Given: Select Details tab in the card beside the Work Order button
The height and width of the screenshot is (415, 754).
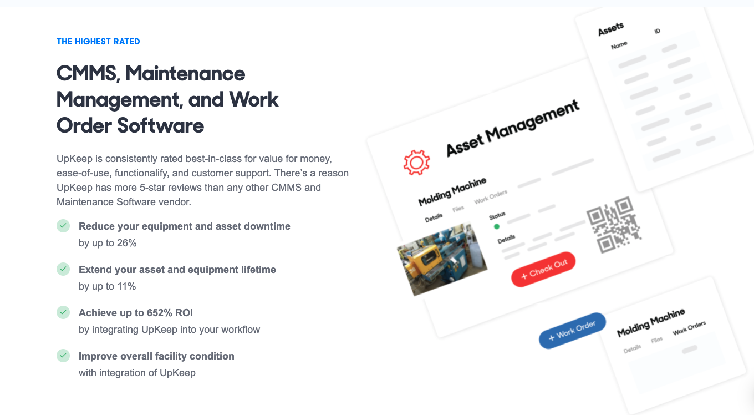Looking at the screenshot, I should point(632,348).
